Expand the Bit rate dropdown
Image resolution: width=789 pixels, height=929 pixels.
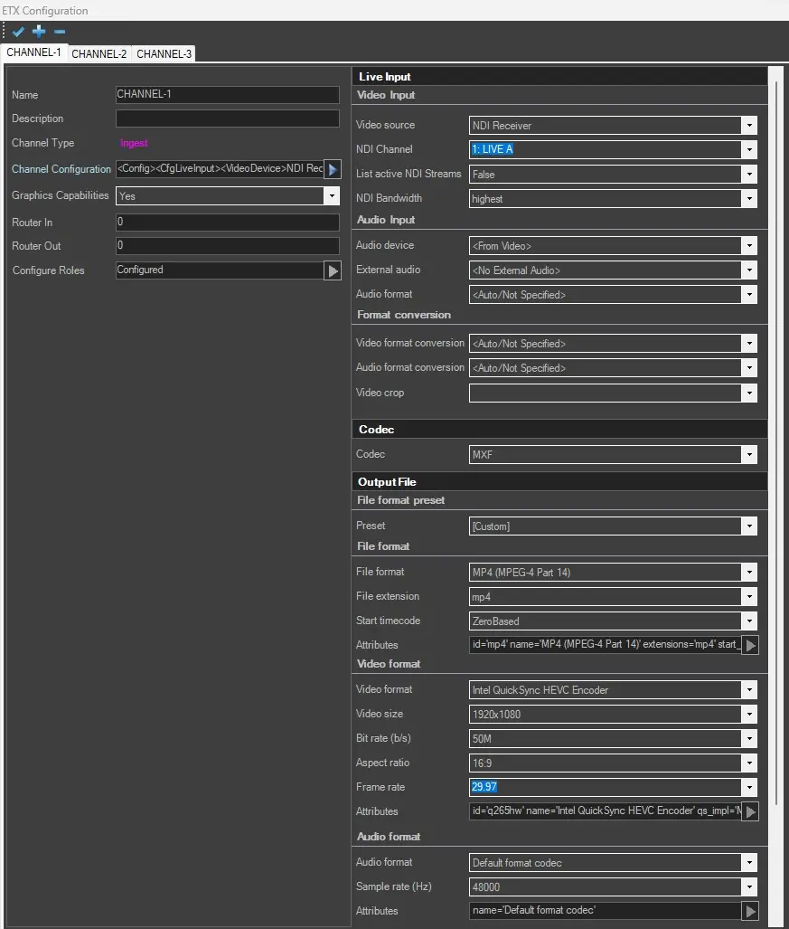(748, 739)
